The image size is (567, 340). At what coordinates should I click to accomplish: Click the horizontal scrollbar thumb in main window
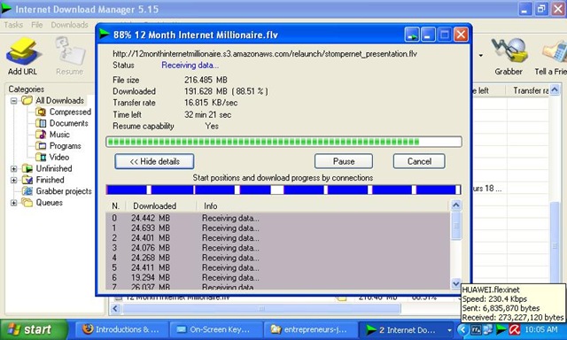(262, 308)
